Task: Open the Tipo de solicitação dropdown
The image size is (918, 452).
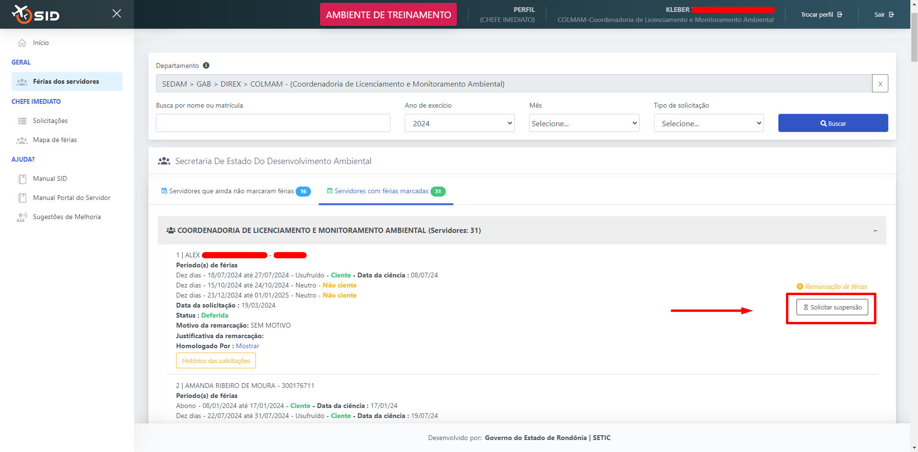Action: pos(709,123)
